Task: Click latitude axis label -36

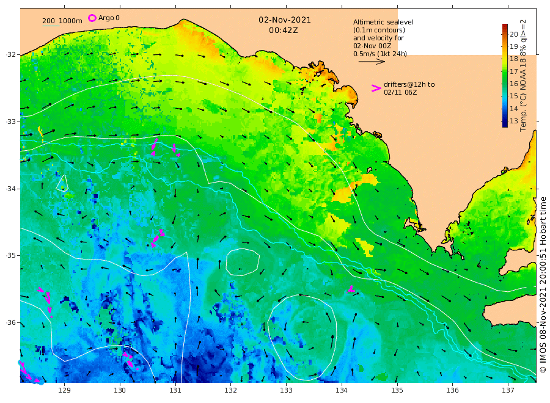Action: pyautogui.click(x=11, y=323)
